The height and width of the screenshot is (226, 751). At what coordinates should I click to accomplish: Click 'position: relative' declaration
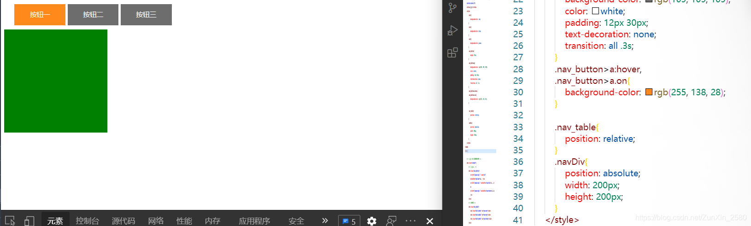pyautogui.click(x=600, y=139)
